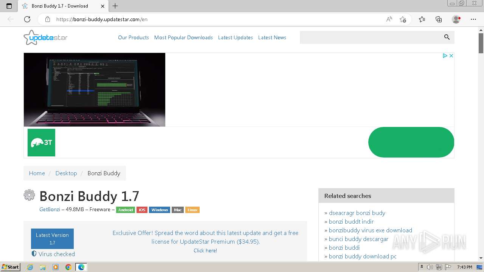Viewport: 484px width, 272px height.
Task: Open Our Products menu
Action: click(x=133, y=37)
